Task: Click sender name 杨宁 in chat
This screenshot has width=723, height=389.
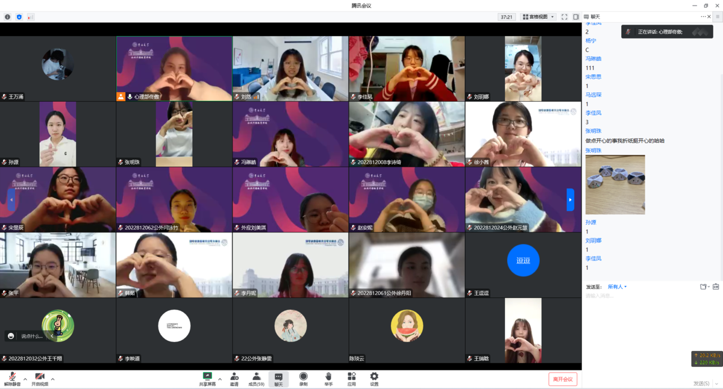Action: pos(590,41)
